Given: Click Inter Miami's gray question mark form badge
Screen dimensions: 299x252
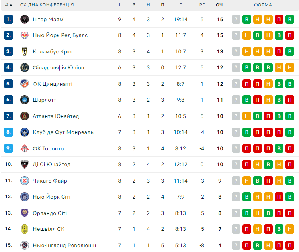Looking at the screenshot, I should click(x=236, y=19).
